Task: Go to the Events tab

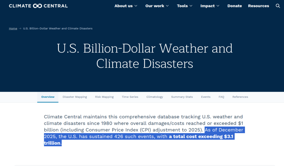Action: 206,97
